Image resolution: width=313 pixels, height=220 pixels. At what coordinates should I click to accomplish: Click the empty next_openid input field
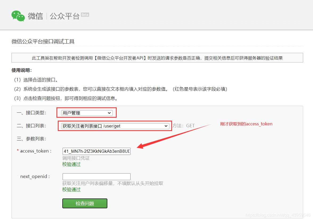point(96,177)
